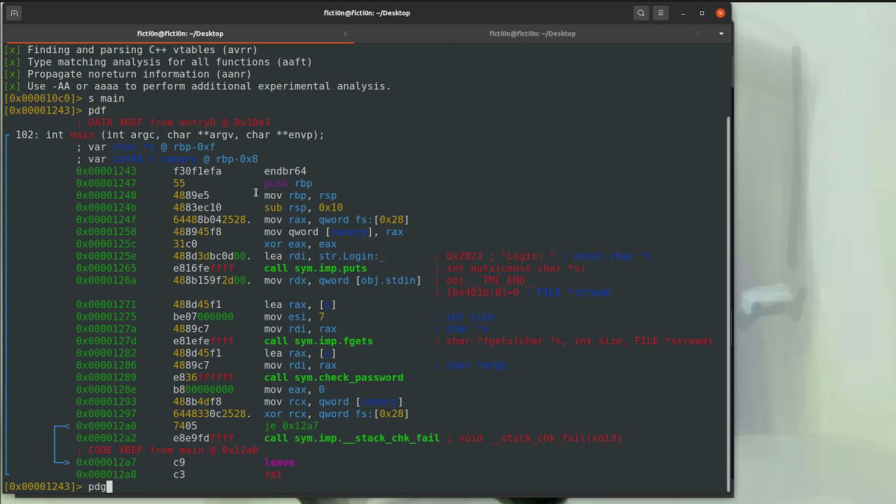Click the 'call sym.imp.fgets' instruction
This screenshot has height=504, width=896.
pyautogui.click(x=318, y=341)
